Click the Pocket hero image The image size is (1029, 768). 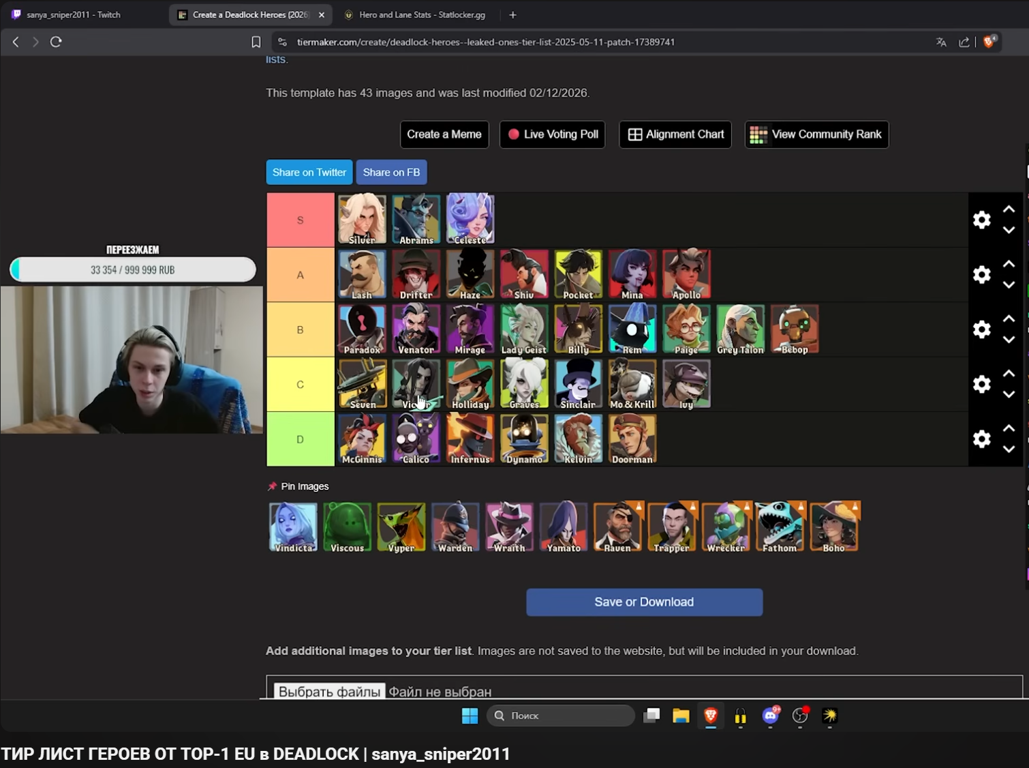click(579, 274)
